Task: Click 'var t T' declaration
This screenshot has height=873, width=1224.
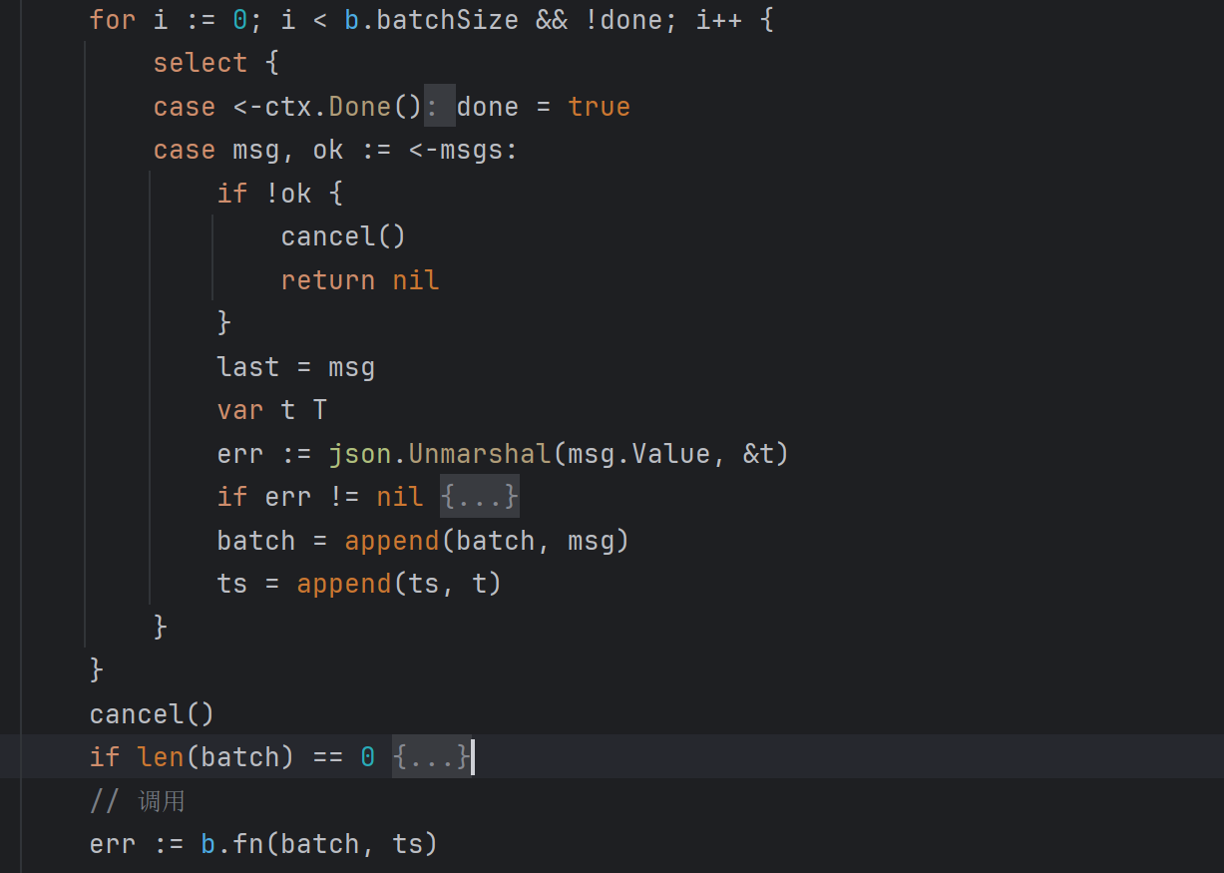Action: tap(272, 409)
